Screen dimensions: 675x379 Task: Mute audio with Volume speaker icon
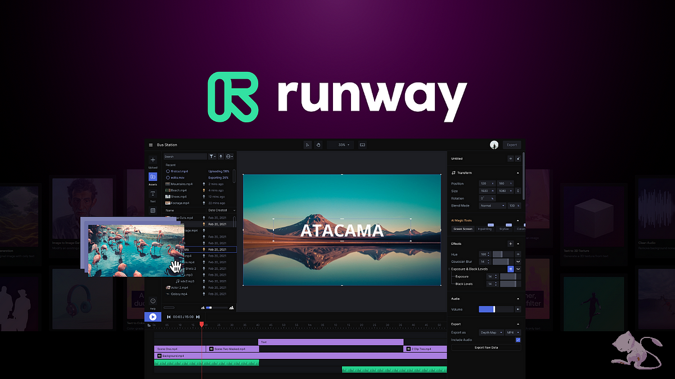518,309
